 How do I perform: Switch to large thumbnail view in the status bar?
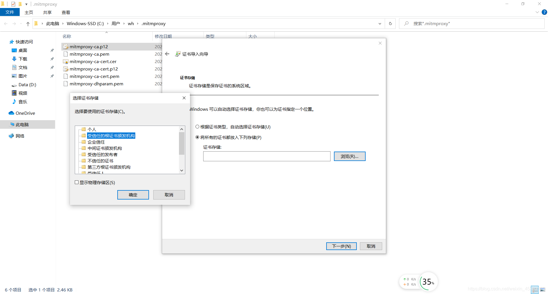pos(542,290)
